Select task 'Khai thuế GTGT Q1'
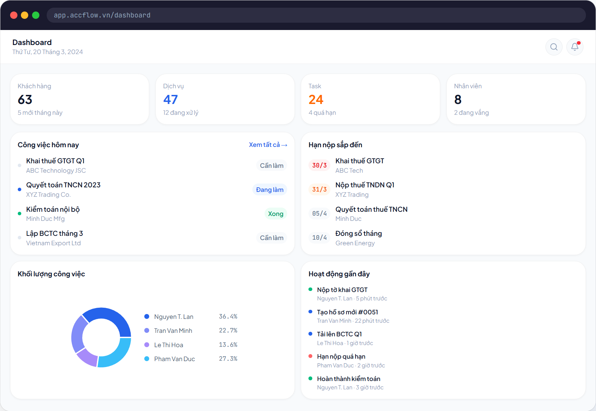 tap(152, 165)
